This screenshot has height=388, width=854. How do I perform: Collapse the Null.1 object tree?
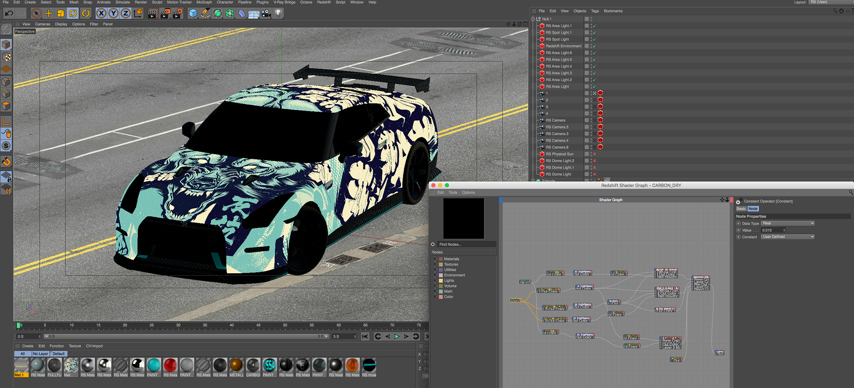tap(533, 19)
